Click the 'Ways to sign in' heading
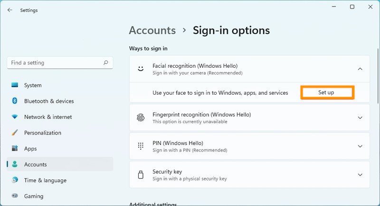Screen dimensions: 380x206 [x=148, y=48]
